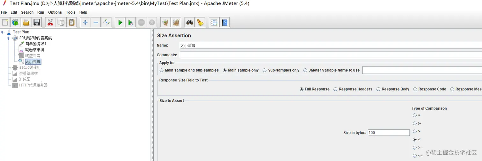Viewport: 482px width, 161px height.
Task: Select Sub-samples only radio button
Action: click(265, 70)
